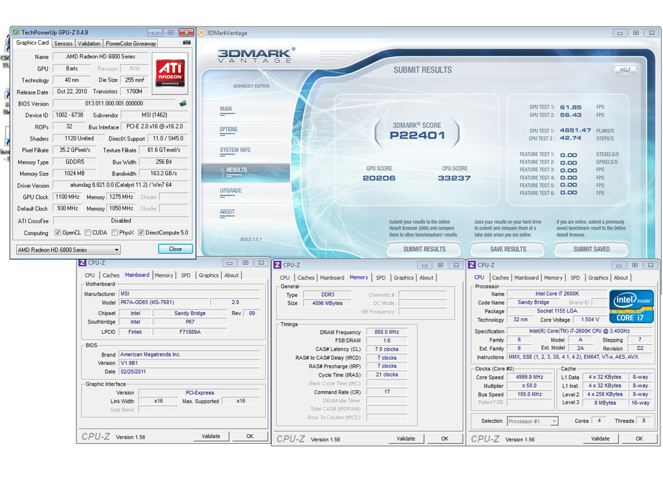The height and width of the screenshot is (497, 663).
Task: Open OPTIONS in the 3DMark Vantage sidebar
Action: pyautogui.click(x=229, y=129)
